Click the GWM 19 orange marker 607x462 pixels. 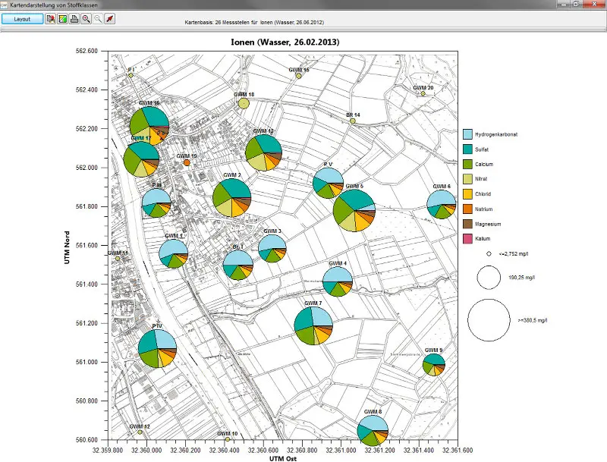(187, 162)
